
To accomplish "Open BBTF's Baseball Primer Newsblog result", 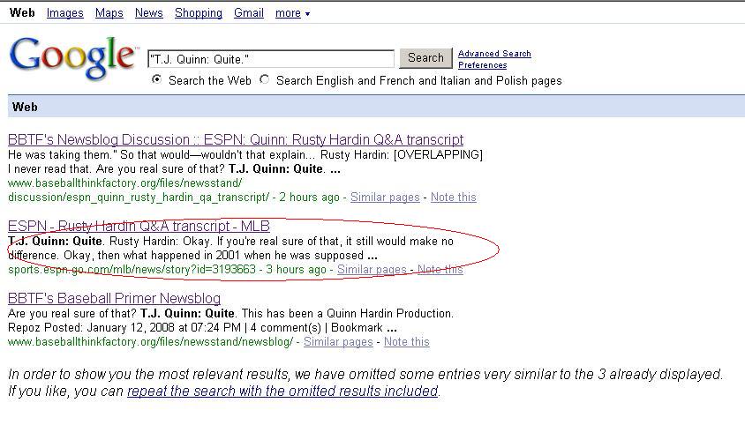I will pyautogui.click(x=114, y=299).
